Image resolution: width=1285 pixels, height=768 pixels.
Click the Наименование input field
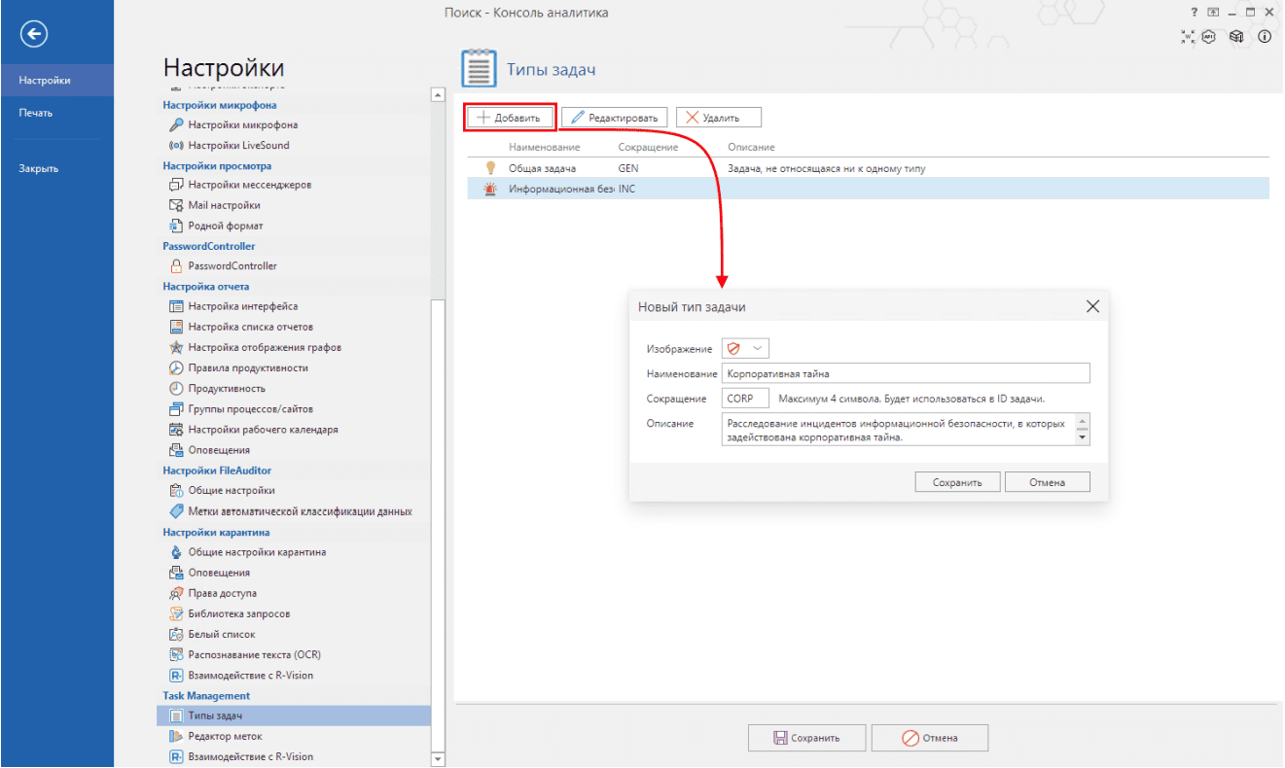point(905,373)
